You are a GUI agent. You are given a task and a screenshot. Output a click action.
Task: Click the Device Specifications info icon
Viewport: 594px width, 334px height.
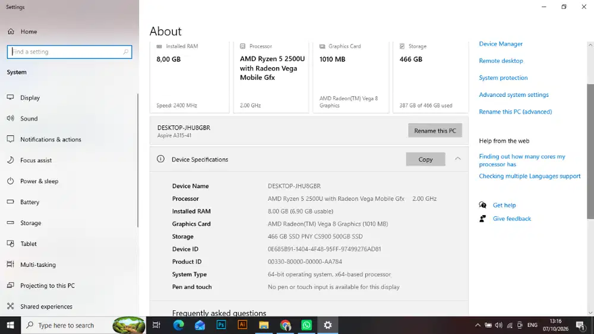(x=160, y=159)
